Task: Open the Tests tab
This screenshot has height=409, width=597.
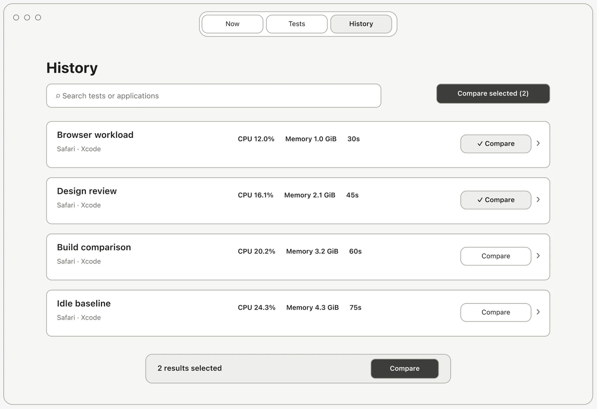Action: pyautogui.click(x=297, y=24)
